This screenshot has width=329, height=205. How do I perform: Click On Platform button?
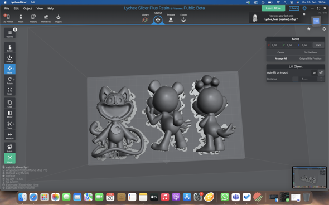[x=311, y=52]
